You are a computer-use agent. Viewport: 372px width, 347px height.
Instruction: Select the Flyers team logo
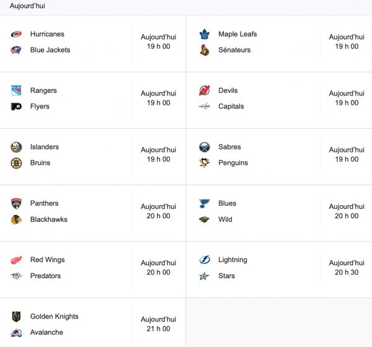[x=16, y=107]
